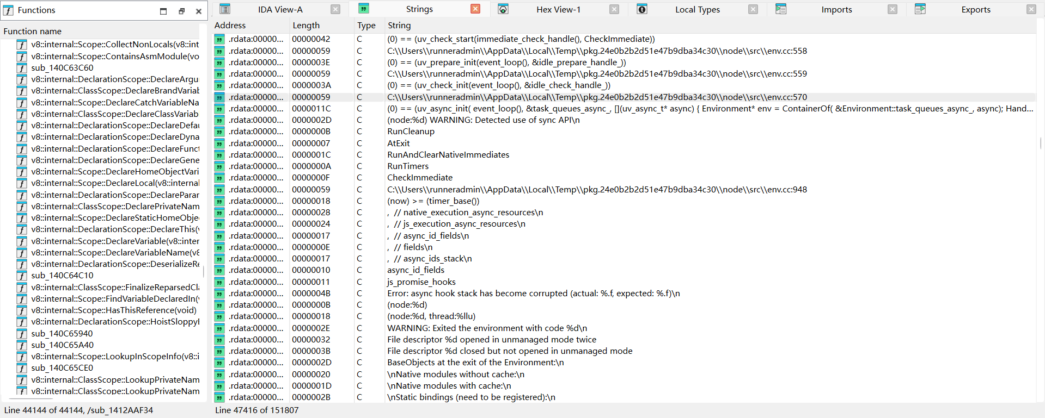Select the js_promise_hooks string row
The height and width of the screenshot is (418, 1045).
coord(421,282)
